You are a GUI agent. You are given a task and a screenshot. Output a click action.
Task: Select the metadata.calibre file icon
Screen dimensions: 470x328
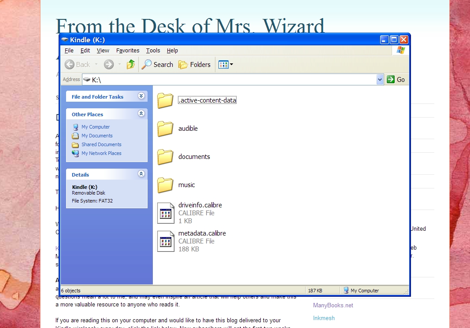(x=166, y=241)
